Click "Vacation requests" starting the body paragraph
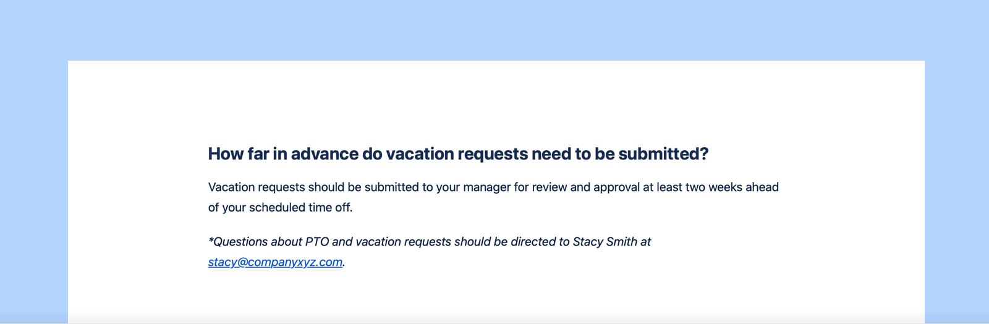 click(256, 187)
